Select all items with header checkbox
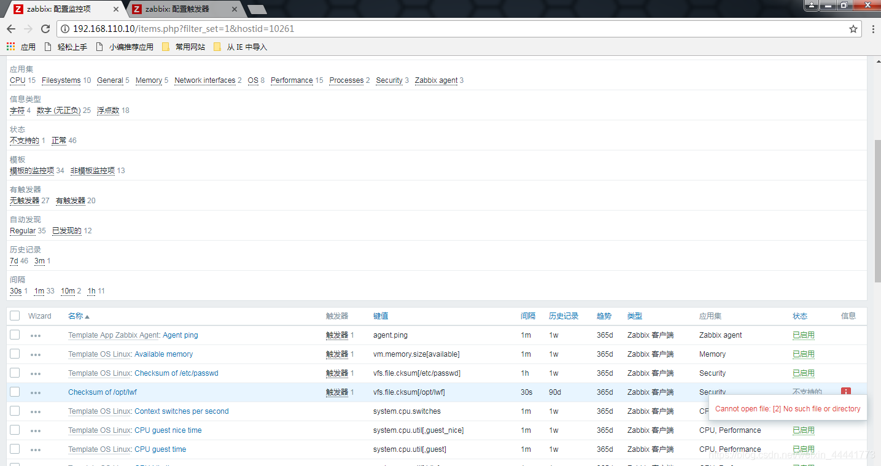Image resolution: width=881 pixels, height=466 pixels. (x=15, y=316)
